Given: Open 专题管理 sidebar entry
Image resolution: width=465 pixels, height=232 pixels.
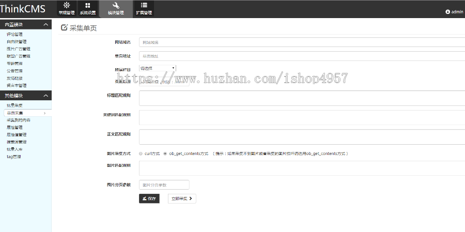Looking at the screenshot, I should tap(14, 64).
